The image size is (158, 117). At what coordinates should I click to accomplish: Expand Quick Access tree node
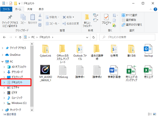(3, 48)
